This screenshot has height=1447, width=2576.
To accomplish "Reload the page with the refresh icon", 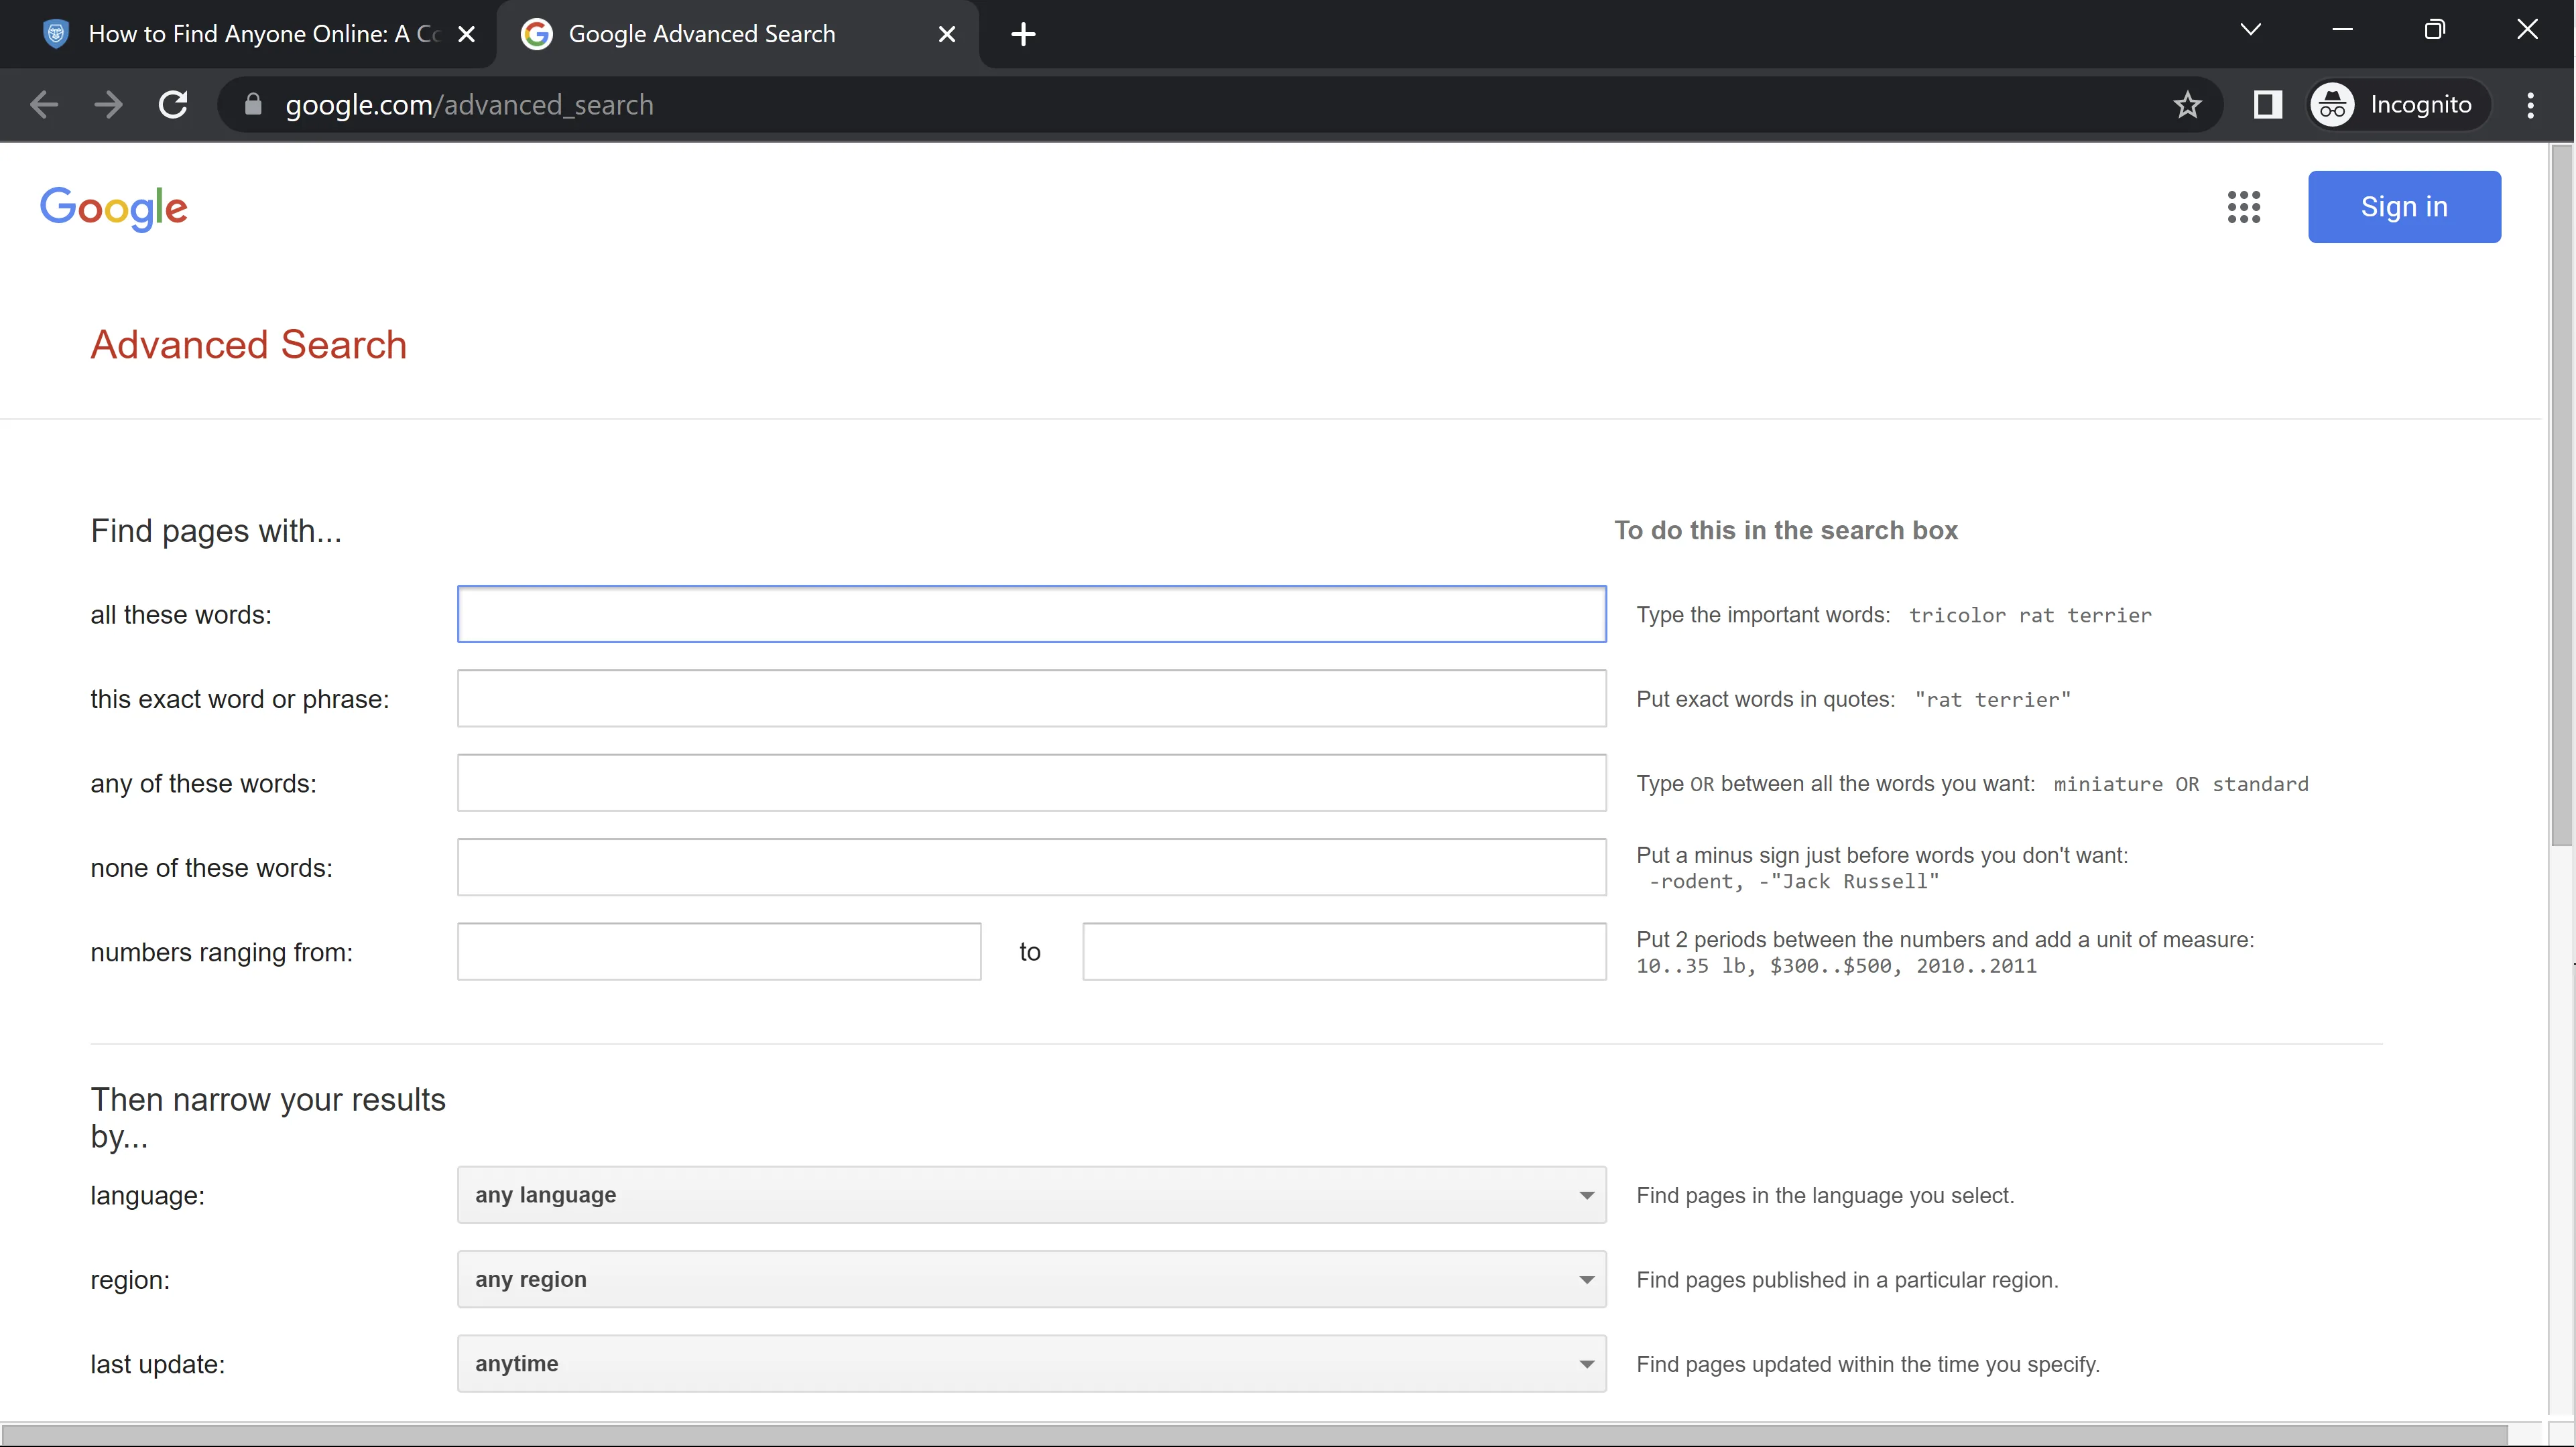I will [x=173, y=105].
